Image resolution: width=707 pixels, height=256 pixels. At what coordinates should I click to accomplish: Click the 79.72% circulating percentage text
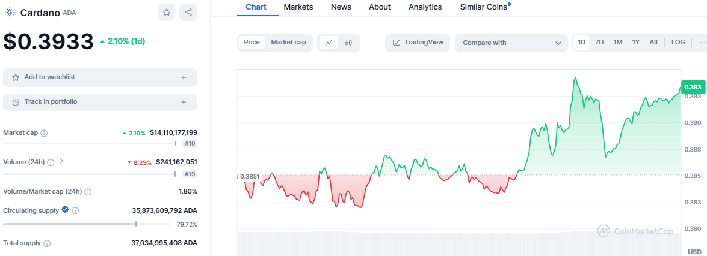coord(186,225)
